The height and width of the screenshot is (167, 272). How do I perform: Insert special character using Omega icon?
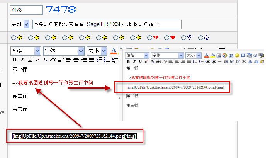pyautogui.click(x=243, y=55)
